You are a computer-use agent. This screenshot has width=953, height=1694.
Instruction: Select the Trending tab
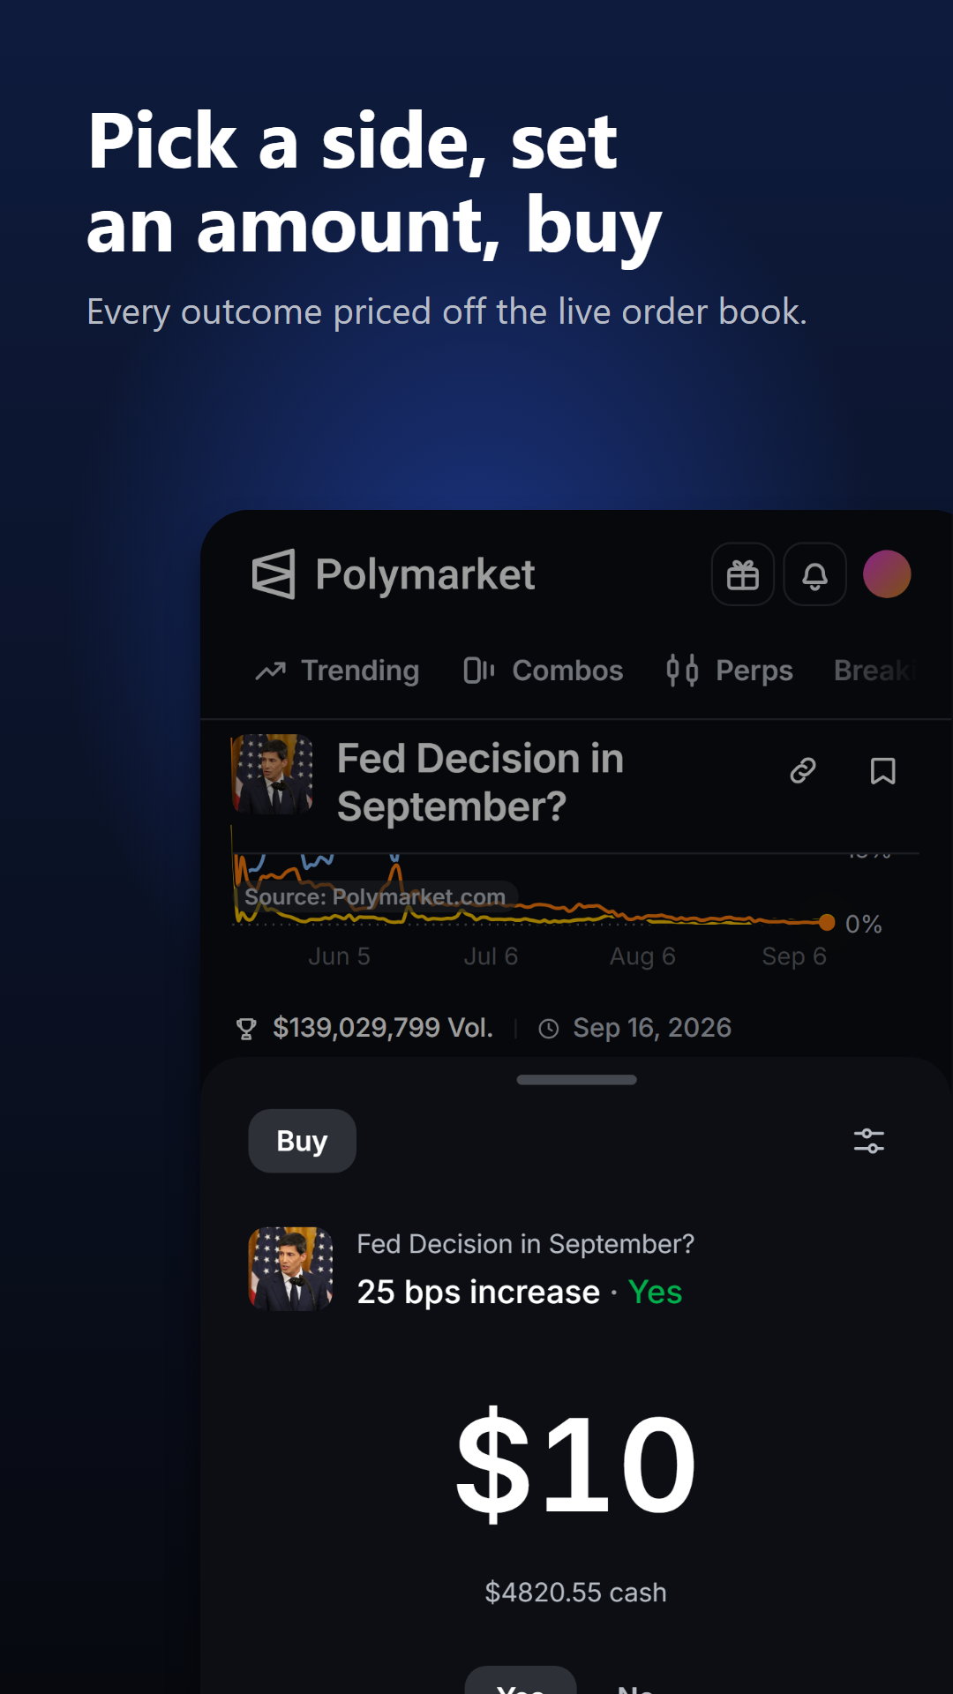coord(337,671)
